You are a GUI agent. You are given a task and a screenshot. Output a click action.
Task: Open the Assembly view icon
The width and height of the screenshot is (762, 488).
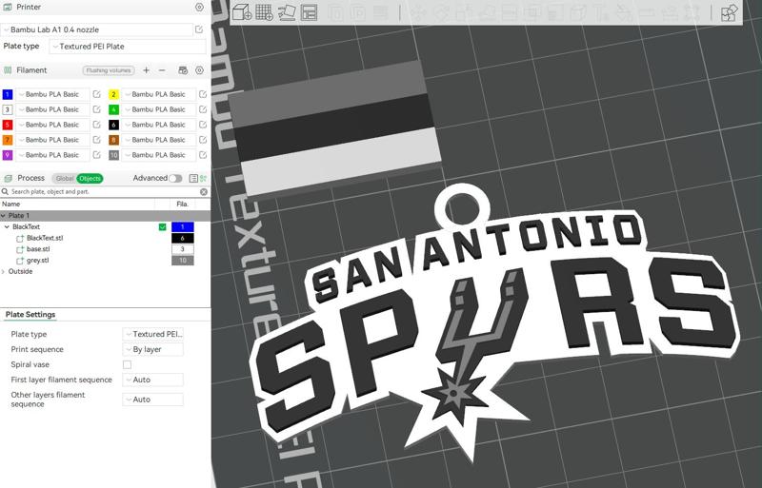tap(729, 12)
